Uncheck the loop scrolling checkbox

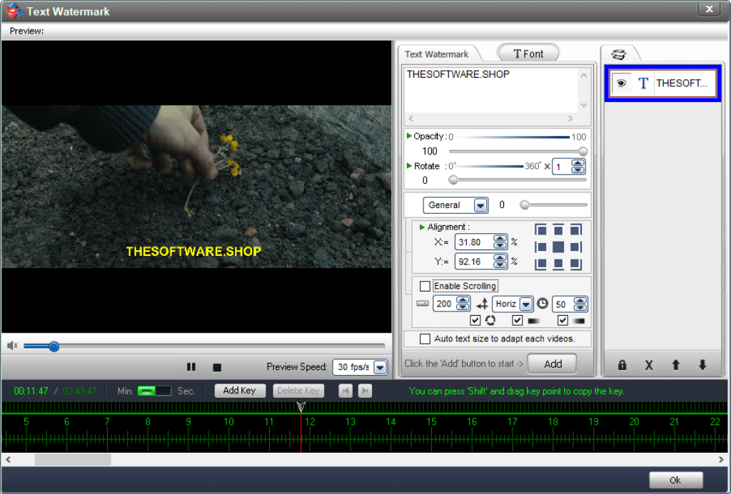475,320
